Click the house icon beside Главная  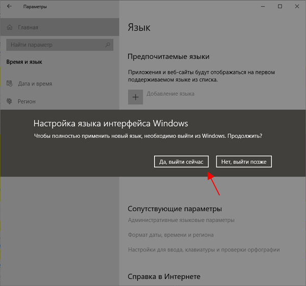click(10, 27)
